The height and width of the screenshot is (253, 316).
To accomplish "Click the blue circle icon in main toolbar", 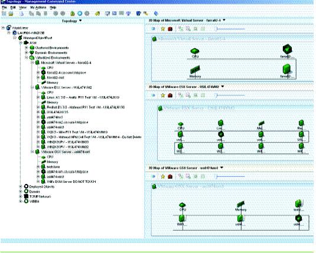I will click(80, 14).
